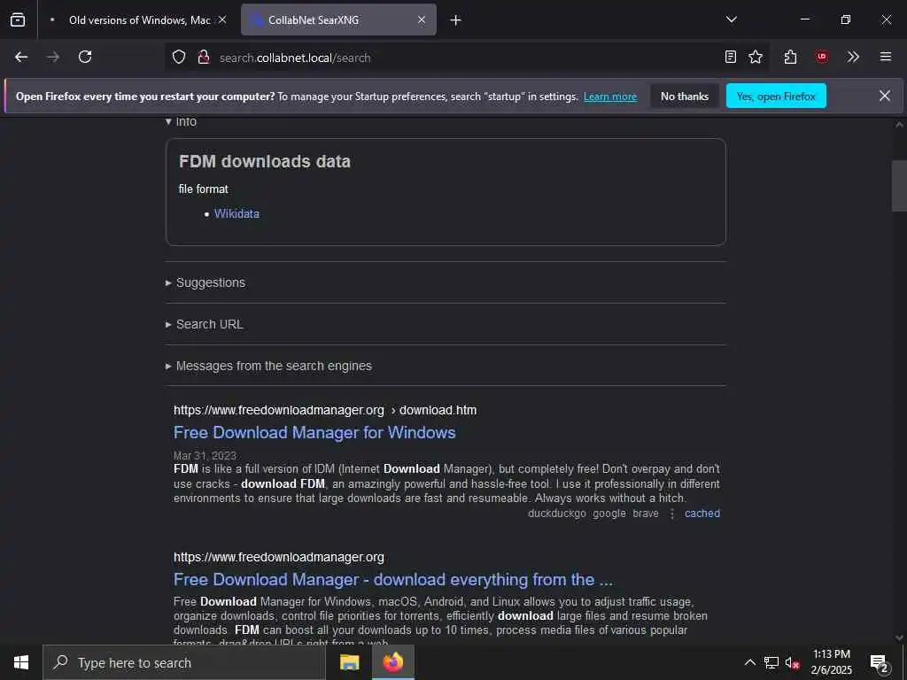The width and height of the screenshot is (907, 680).
Task: Close the Old versions of Windows tab
Action: [222, 19]
